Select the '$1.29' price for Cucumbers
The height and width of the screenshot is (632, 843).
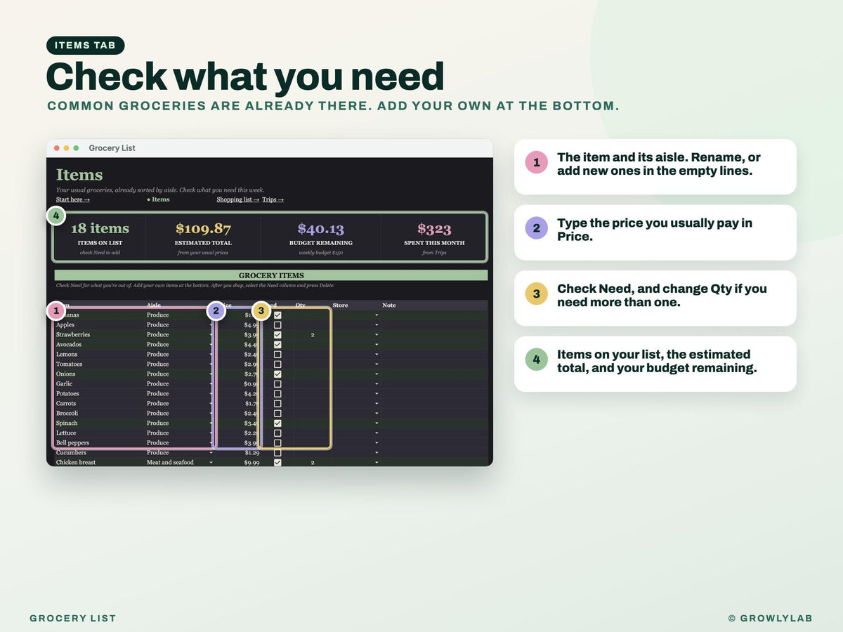[x=251, y=453]
